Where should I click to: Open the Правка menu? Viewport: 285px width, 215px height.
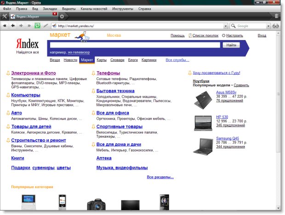pyautogui.click(x=22, y=9)
